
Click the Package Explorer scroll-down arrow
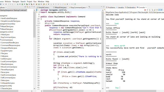click(x=34, y=89)
